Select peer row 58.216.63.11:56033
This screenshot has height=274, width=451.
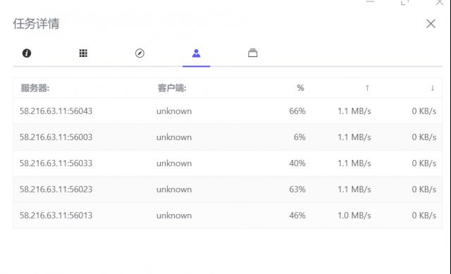[228, 163]
